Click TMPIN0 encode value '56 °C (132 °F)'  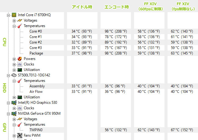(x=116, y=130)
